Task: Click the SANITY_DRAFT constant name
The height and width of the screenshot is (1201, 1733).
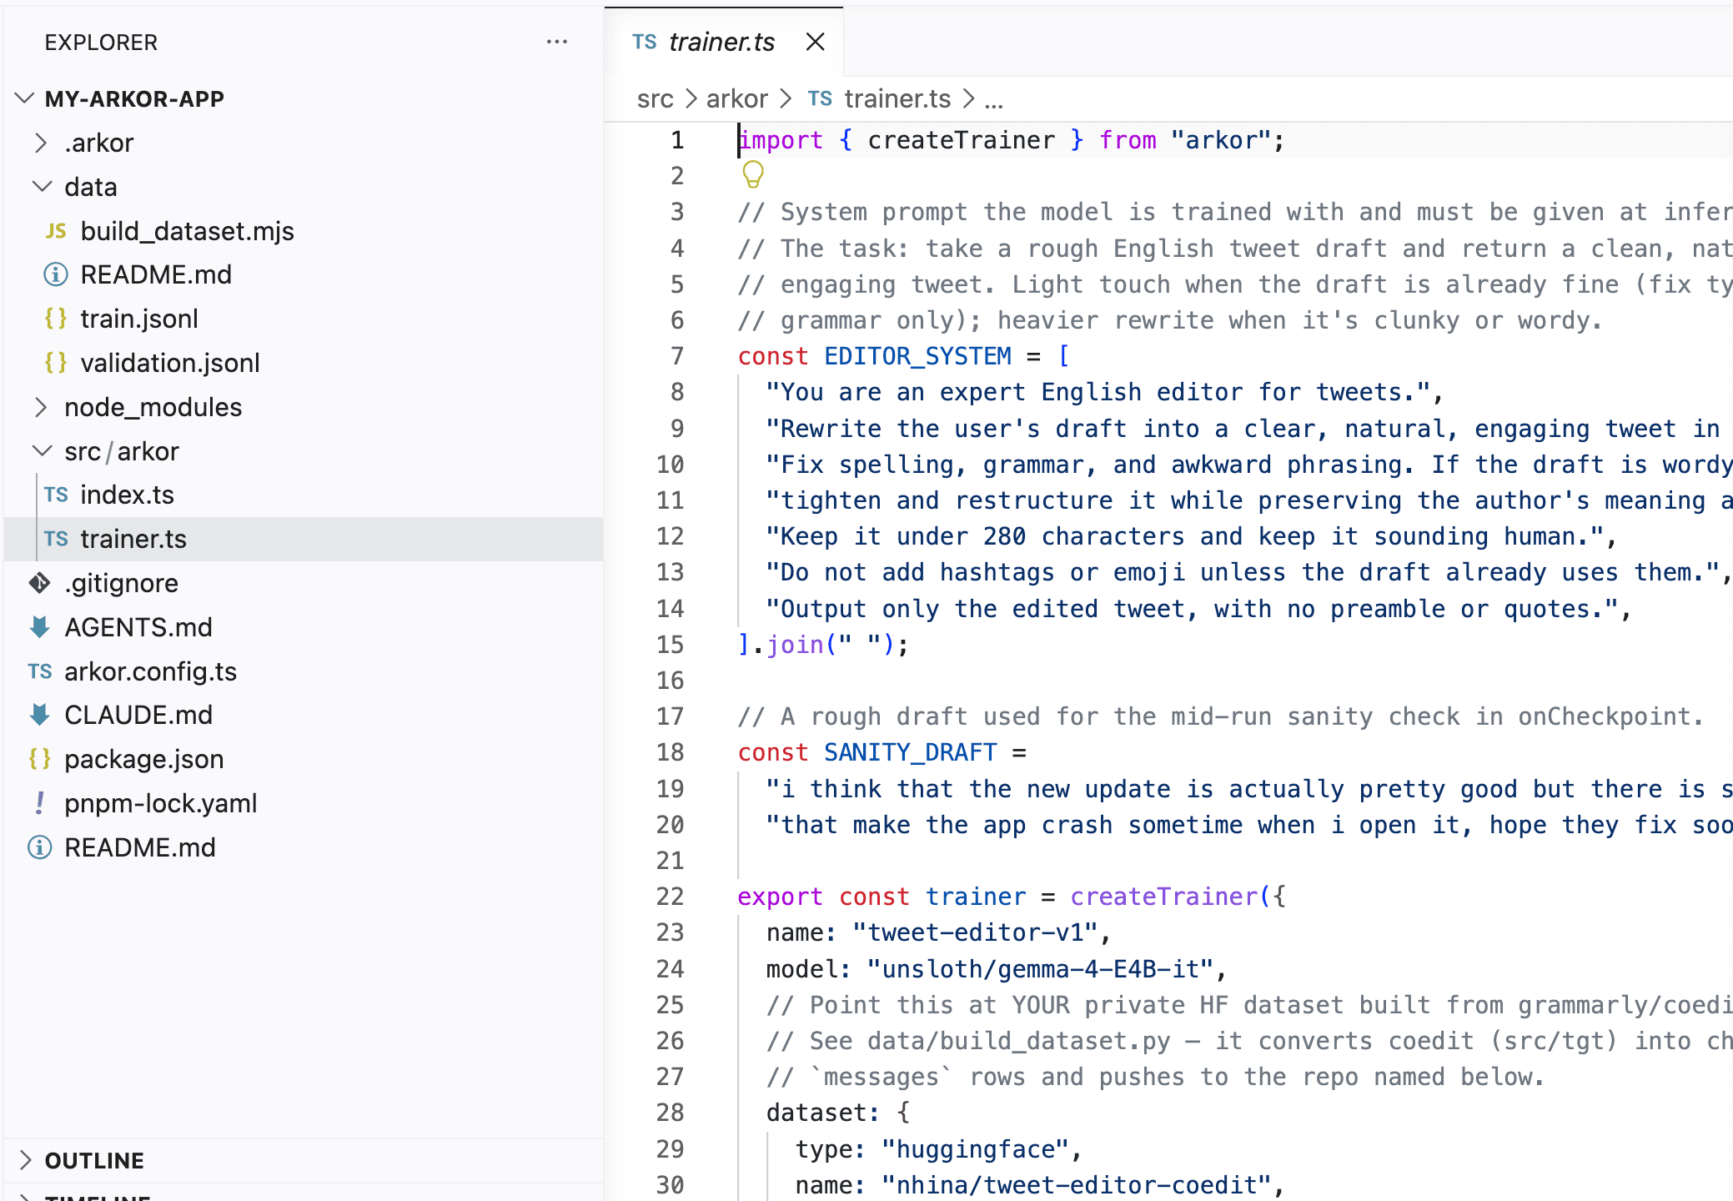Action: [x=911, y=752]
